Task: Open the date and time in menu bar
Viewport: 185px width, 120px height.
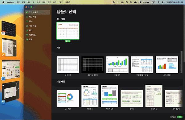Action: click(175, 2)
